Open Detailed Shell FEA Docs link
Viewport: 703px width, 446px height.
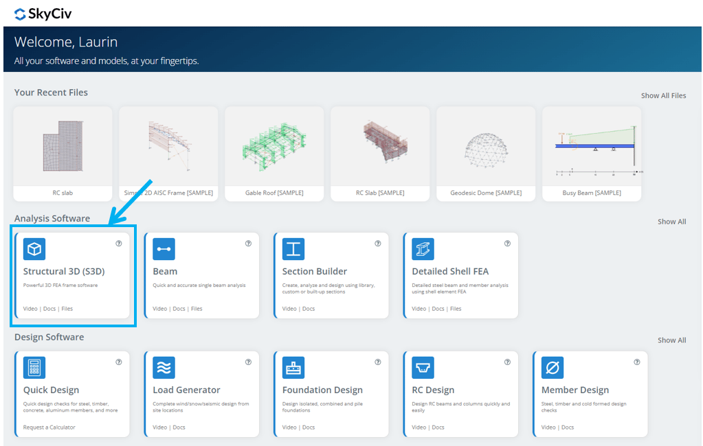438,309
